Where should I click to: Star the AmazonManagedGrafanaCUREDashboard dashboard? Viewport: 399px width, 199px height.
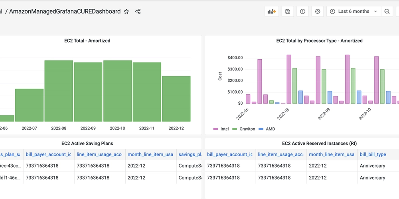126,12
